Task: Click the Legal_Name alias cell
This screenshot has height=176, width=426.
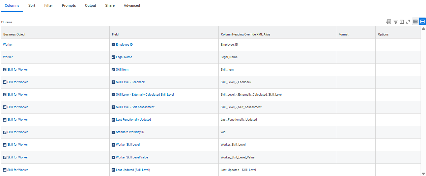Action: [x=277, y=57]
